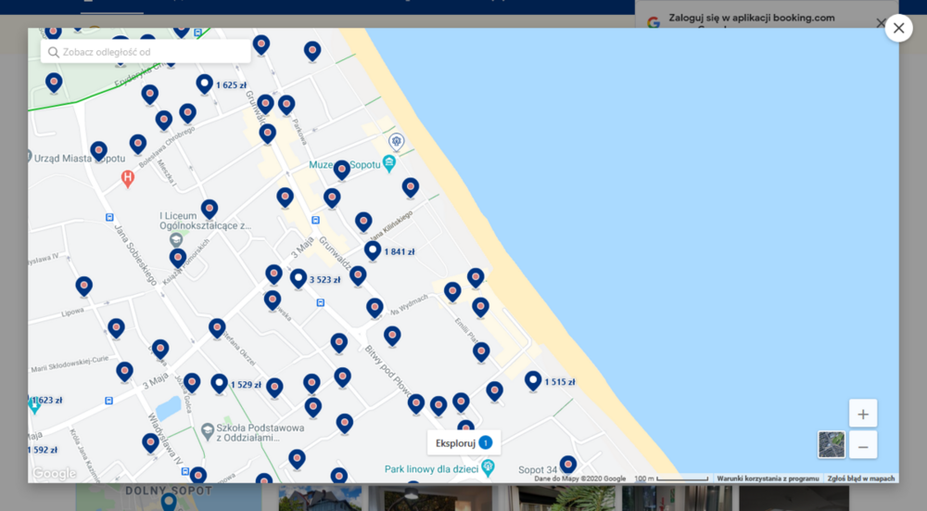Zoom out with the minus button
The image size is (927, 511).
(862, 446)
